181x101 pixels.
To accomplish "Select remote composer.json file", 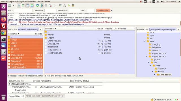I will pyautogui.click(x=90, y=50).
